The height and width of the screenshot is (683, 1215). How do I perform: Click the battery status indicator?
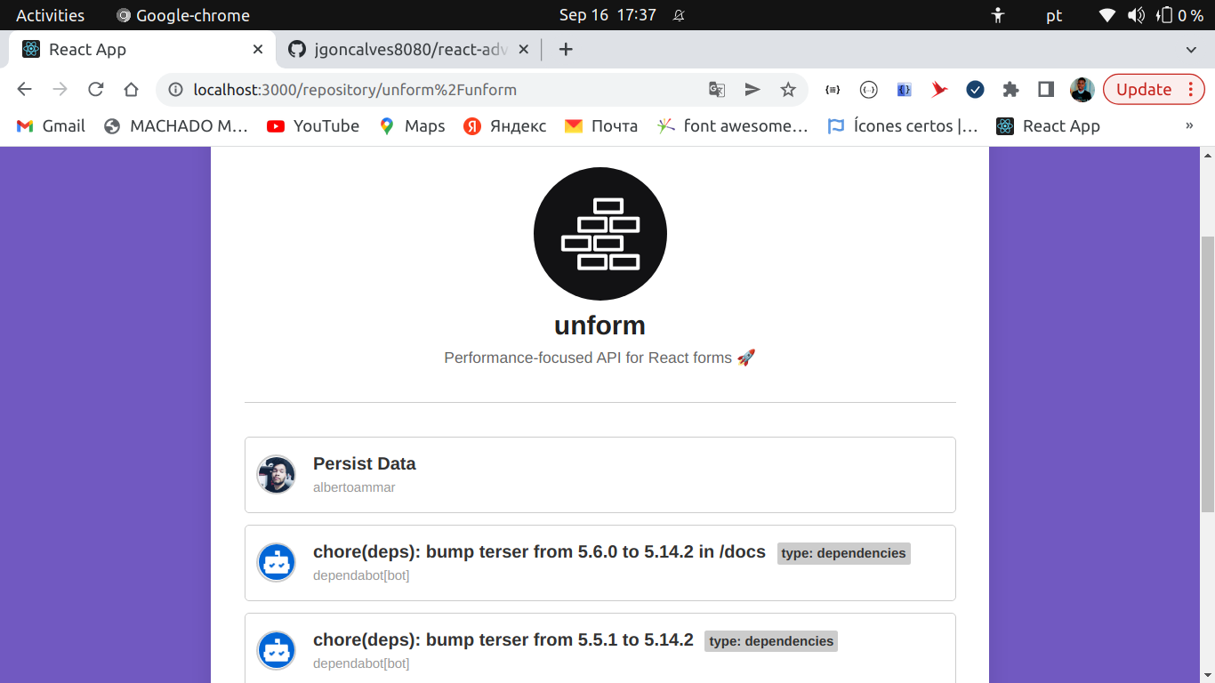coord(1166,14)
